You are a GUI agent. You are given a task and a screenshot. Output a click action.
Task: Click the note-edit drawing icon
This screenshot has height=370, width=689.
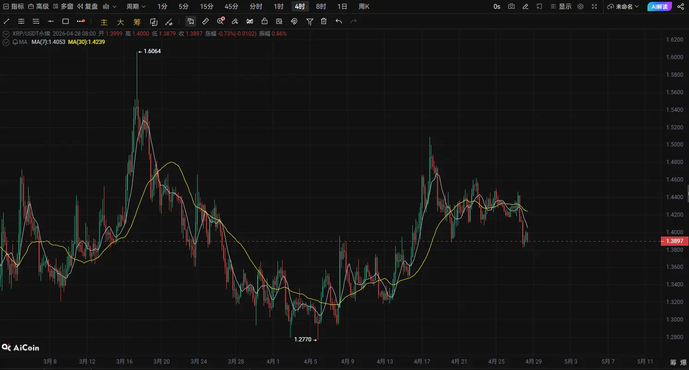[279, 21]
